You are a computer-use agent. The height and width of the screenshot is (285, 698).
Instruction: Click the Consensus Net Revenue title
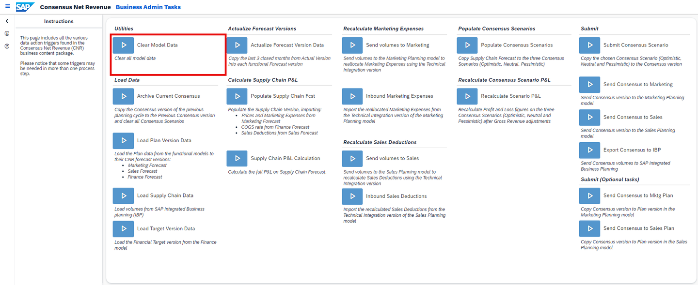(75, 7)
